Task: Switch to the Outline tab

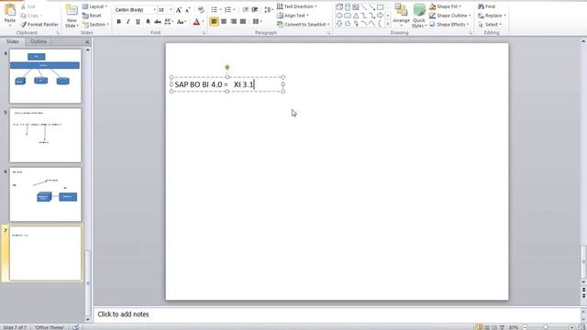Action: coord(39,41)
